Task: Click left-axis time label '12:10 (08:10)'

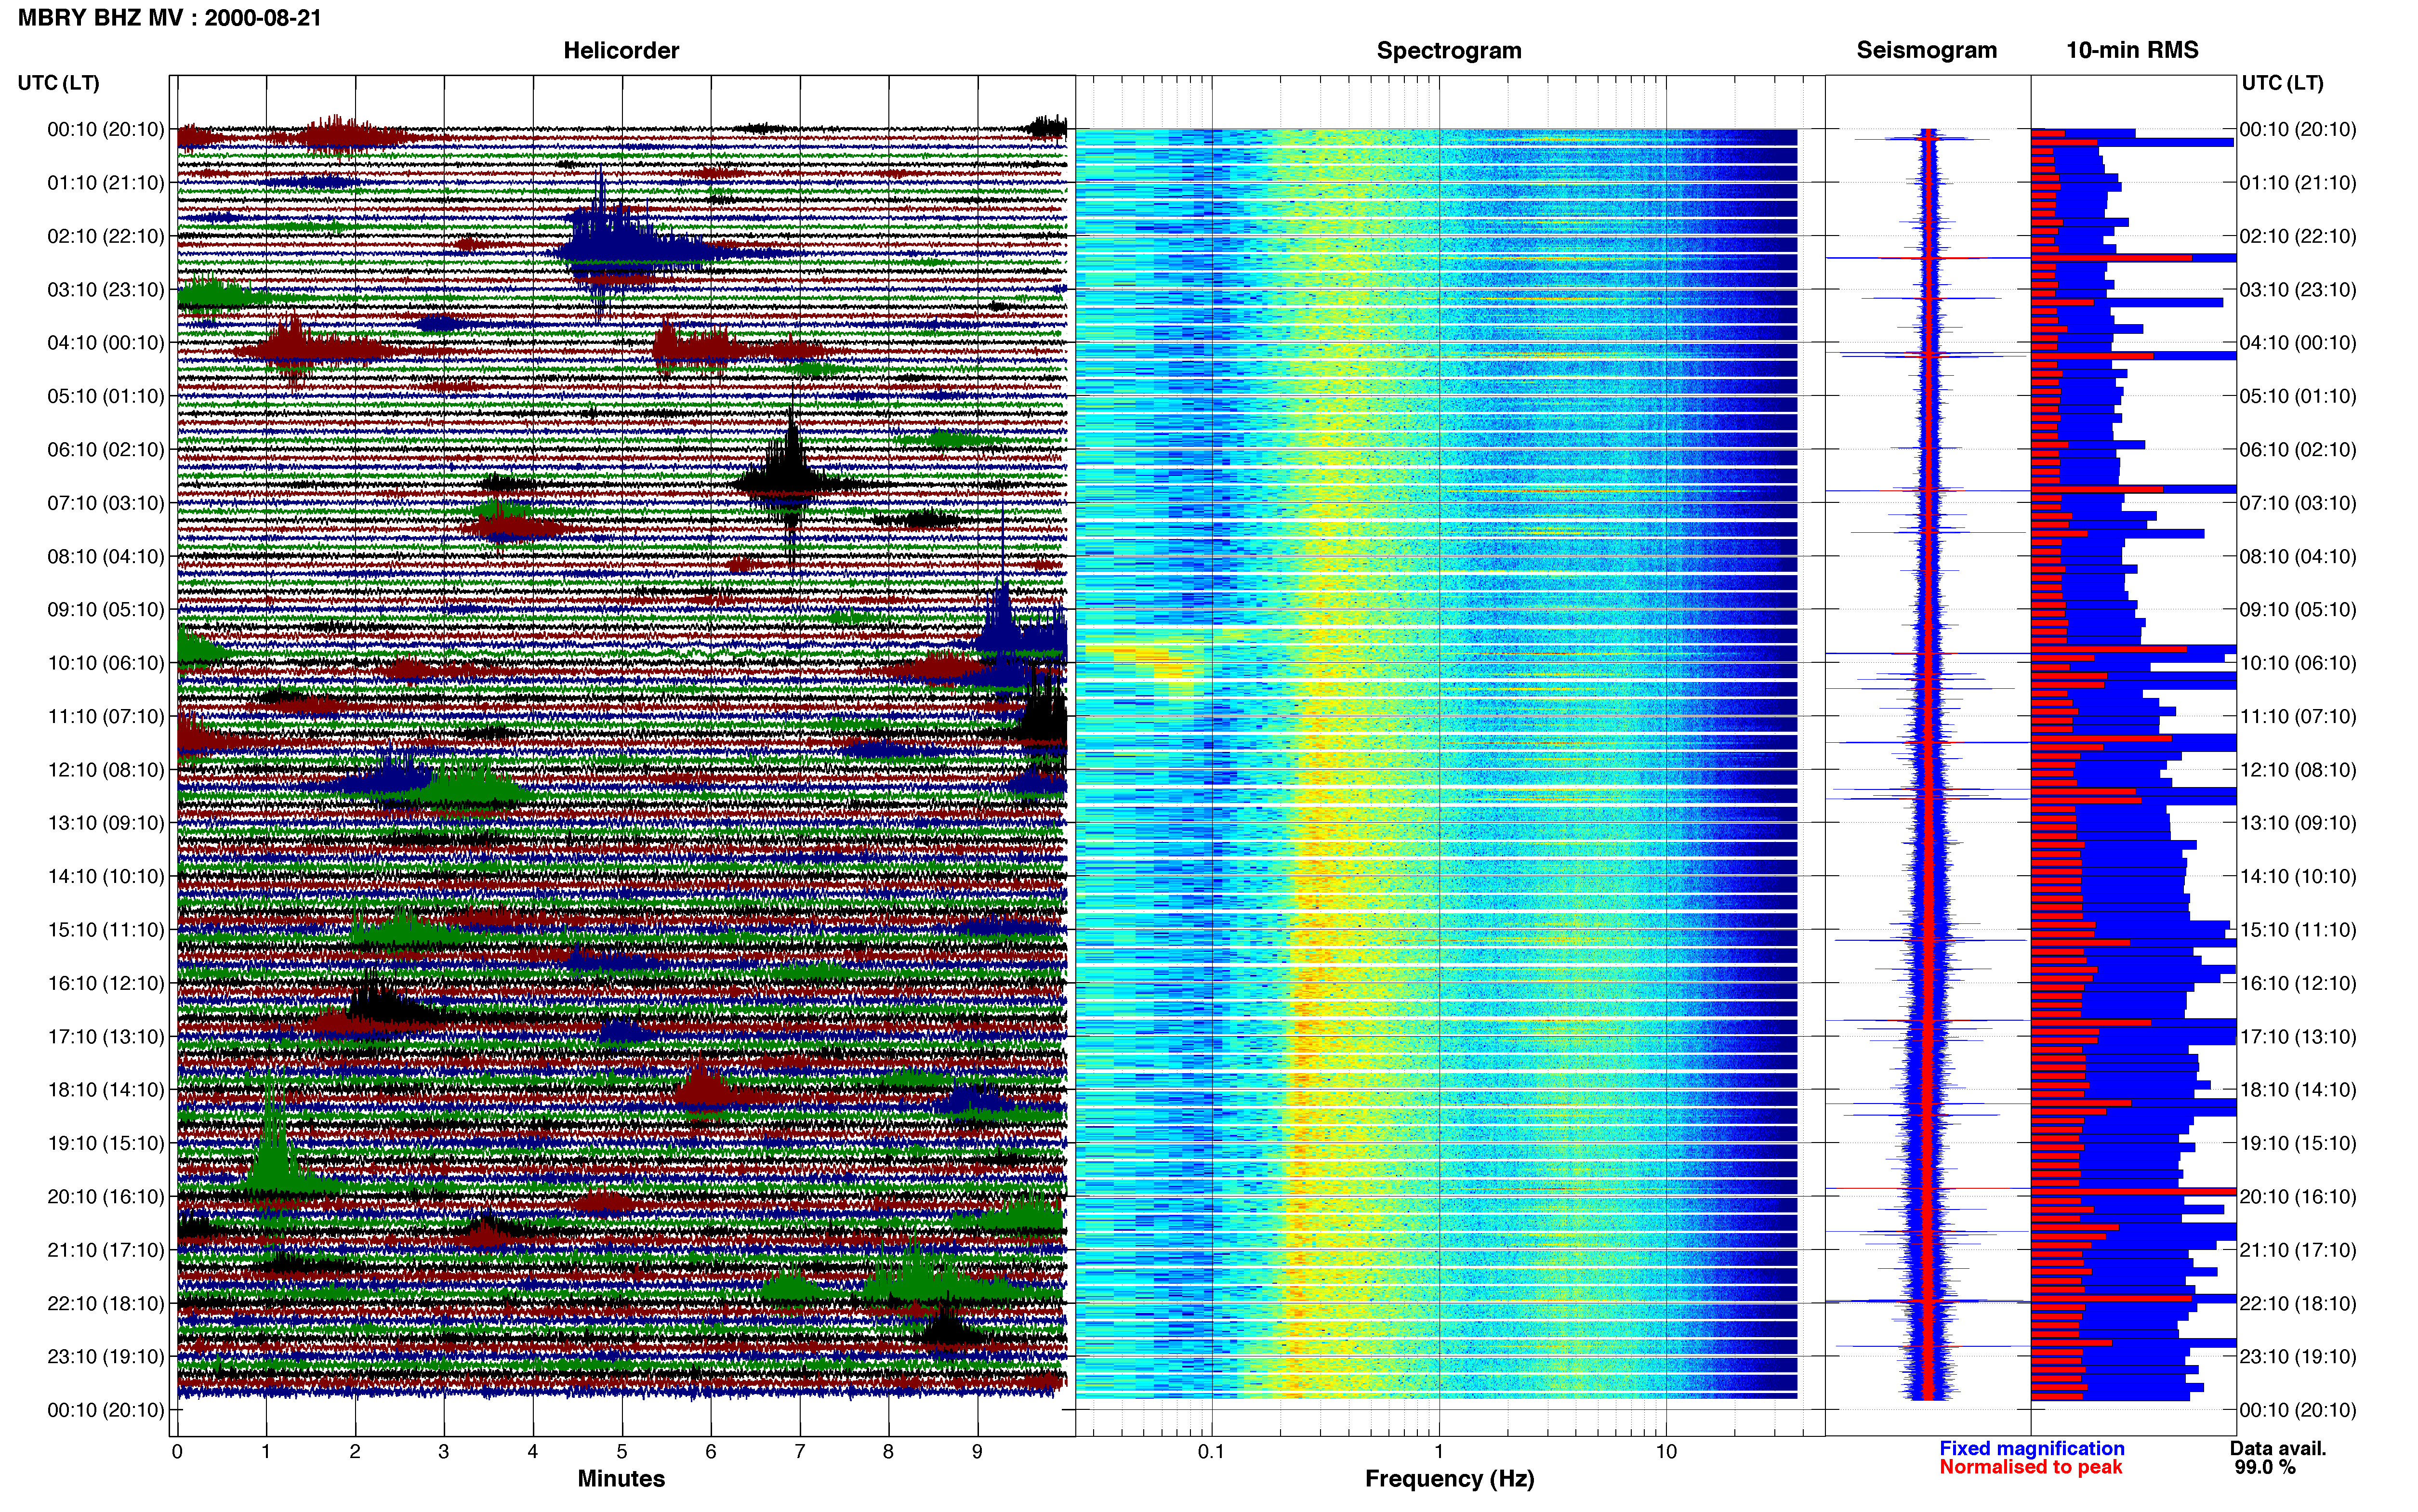Action: 106,770
